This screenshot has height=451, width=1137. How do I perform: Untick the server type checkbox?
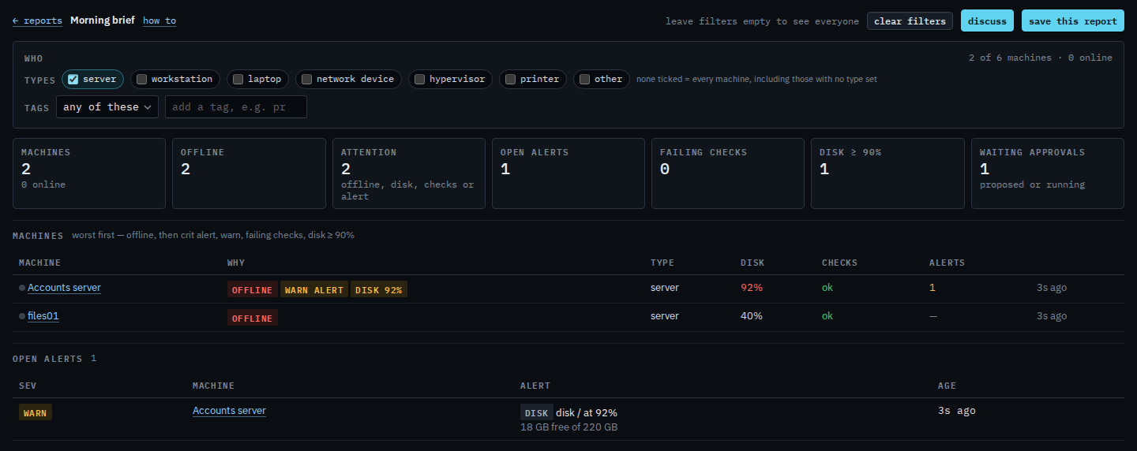(x=73, y=79)
